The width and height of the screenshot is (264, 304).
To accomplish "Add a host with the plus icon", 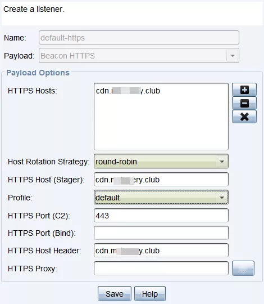I will pyautogui.click(x=244, y=90).
